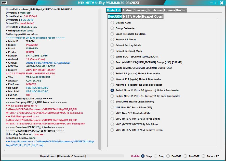
Task: Minimize the MTK META Utility window
Action: [212, 3]
